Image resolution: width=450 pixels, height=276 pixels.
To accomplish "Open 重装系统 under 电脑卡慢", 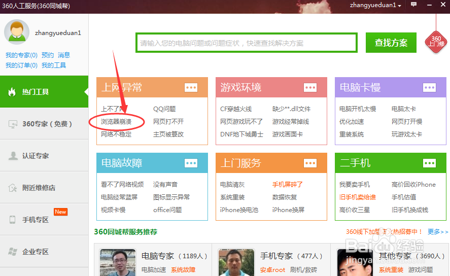I will 352,134.
